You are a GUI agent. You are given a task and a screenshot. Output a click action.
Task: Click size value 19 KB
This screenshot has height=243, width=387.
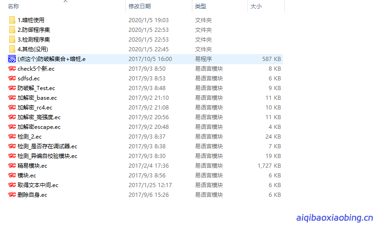click(x=273, y=156)
